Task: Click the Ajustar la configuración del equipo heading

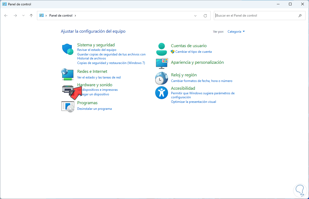Action: click(x=93, y=31)
